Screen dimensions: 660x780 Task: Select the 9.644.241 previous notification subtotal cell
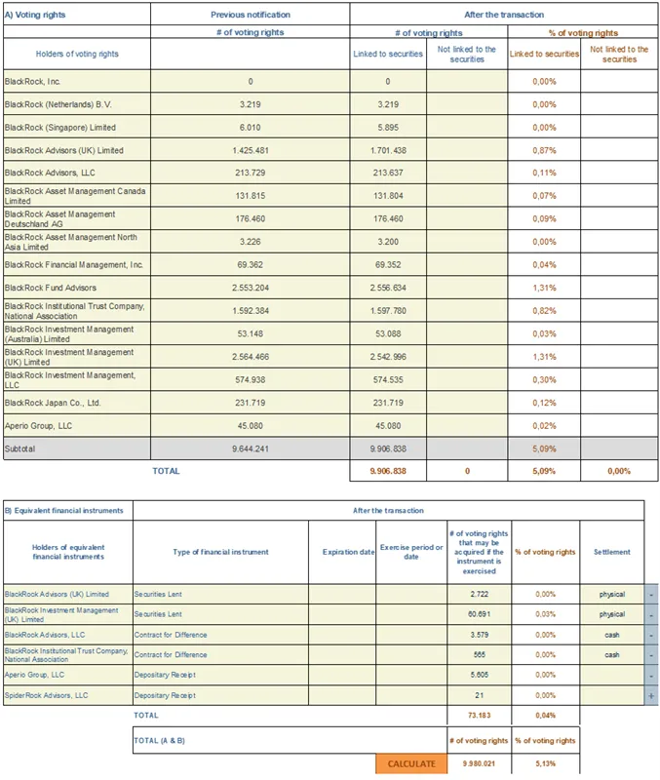pos(250,448)
